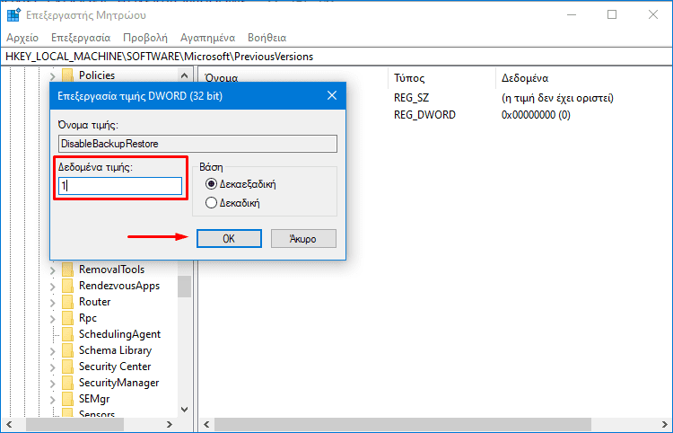Click tree pane vertical scrollbar thumb

point(185,287)
